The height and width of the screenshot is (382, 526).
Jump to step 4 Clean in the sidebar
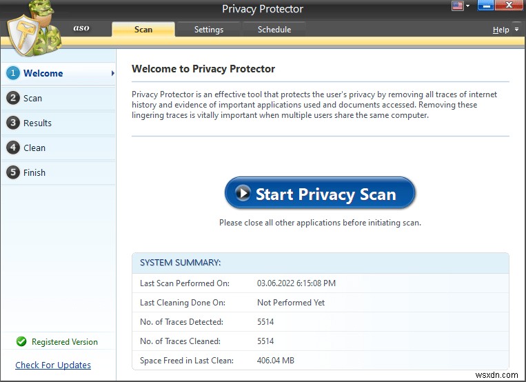click(x=34, y=148)
